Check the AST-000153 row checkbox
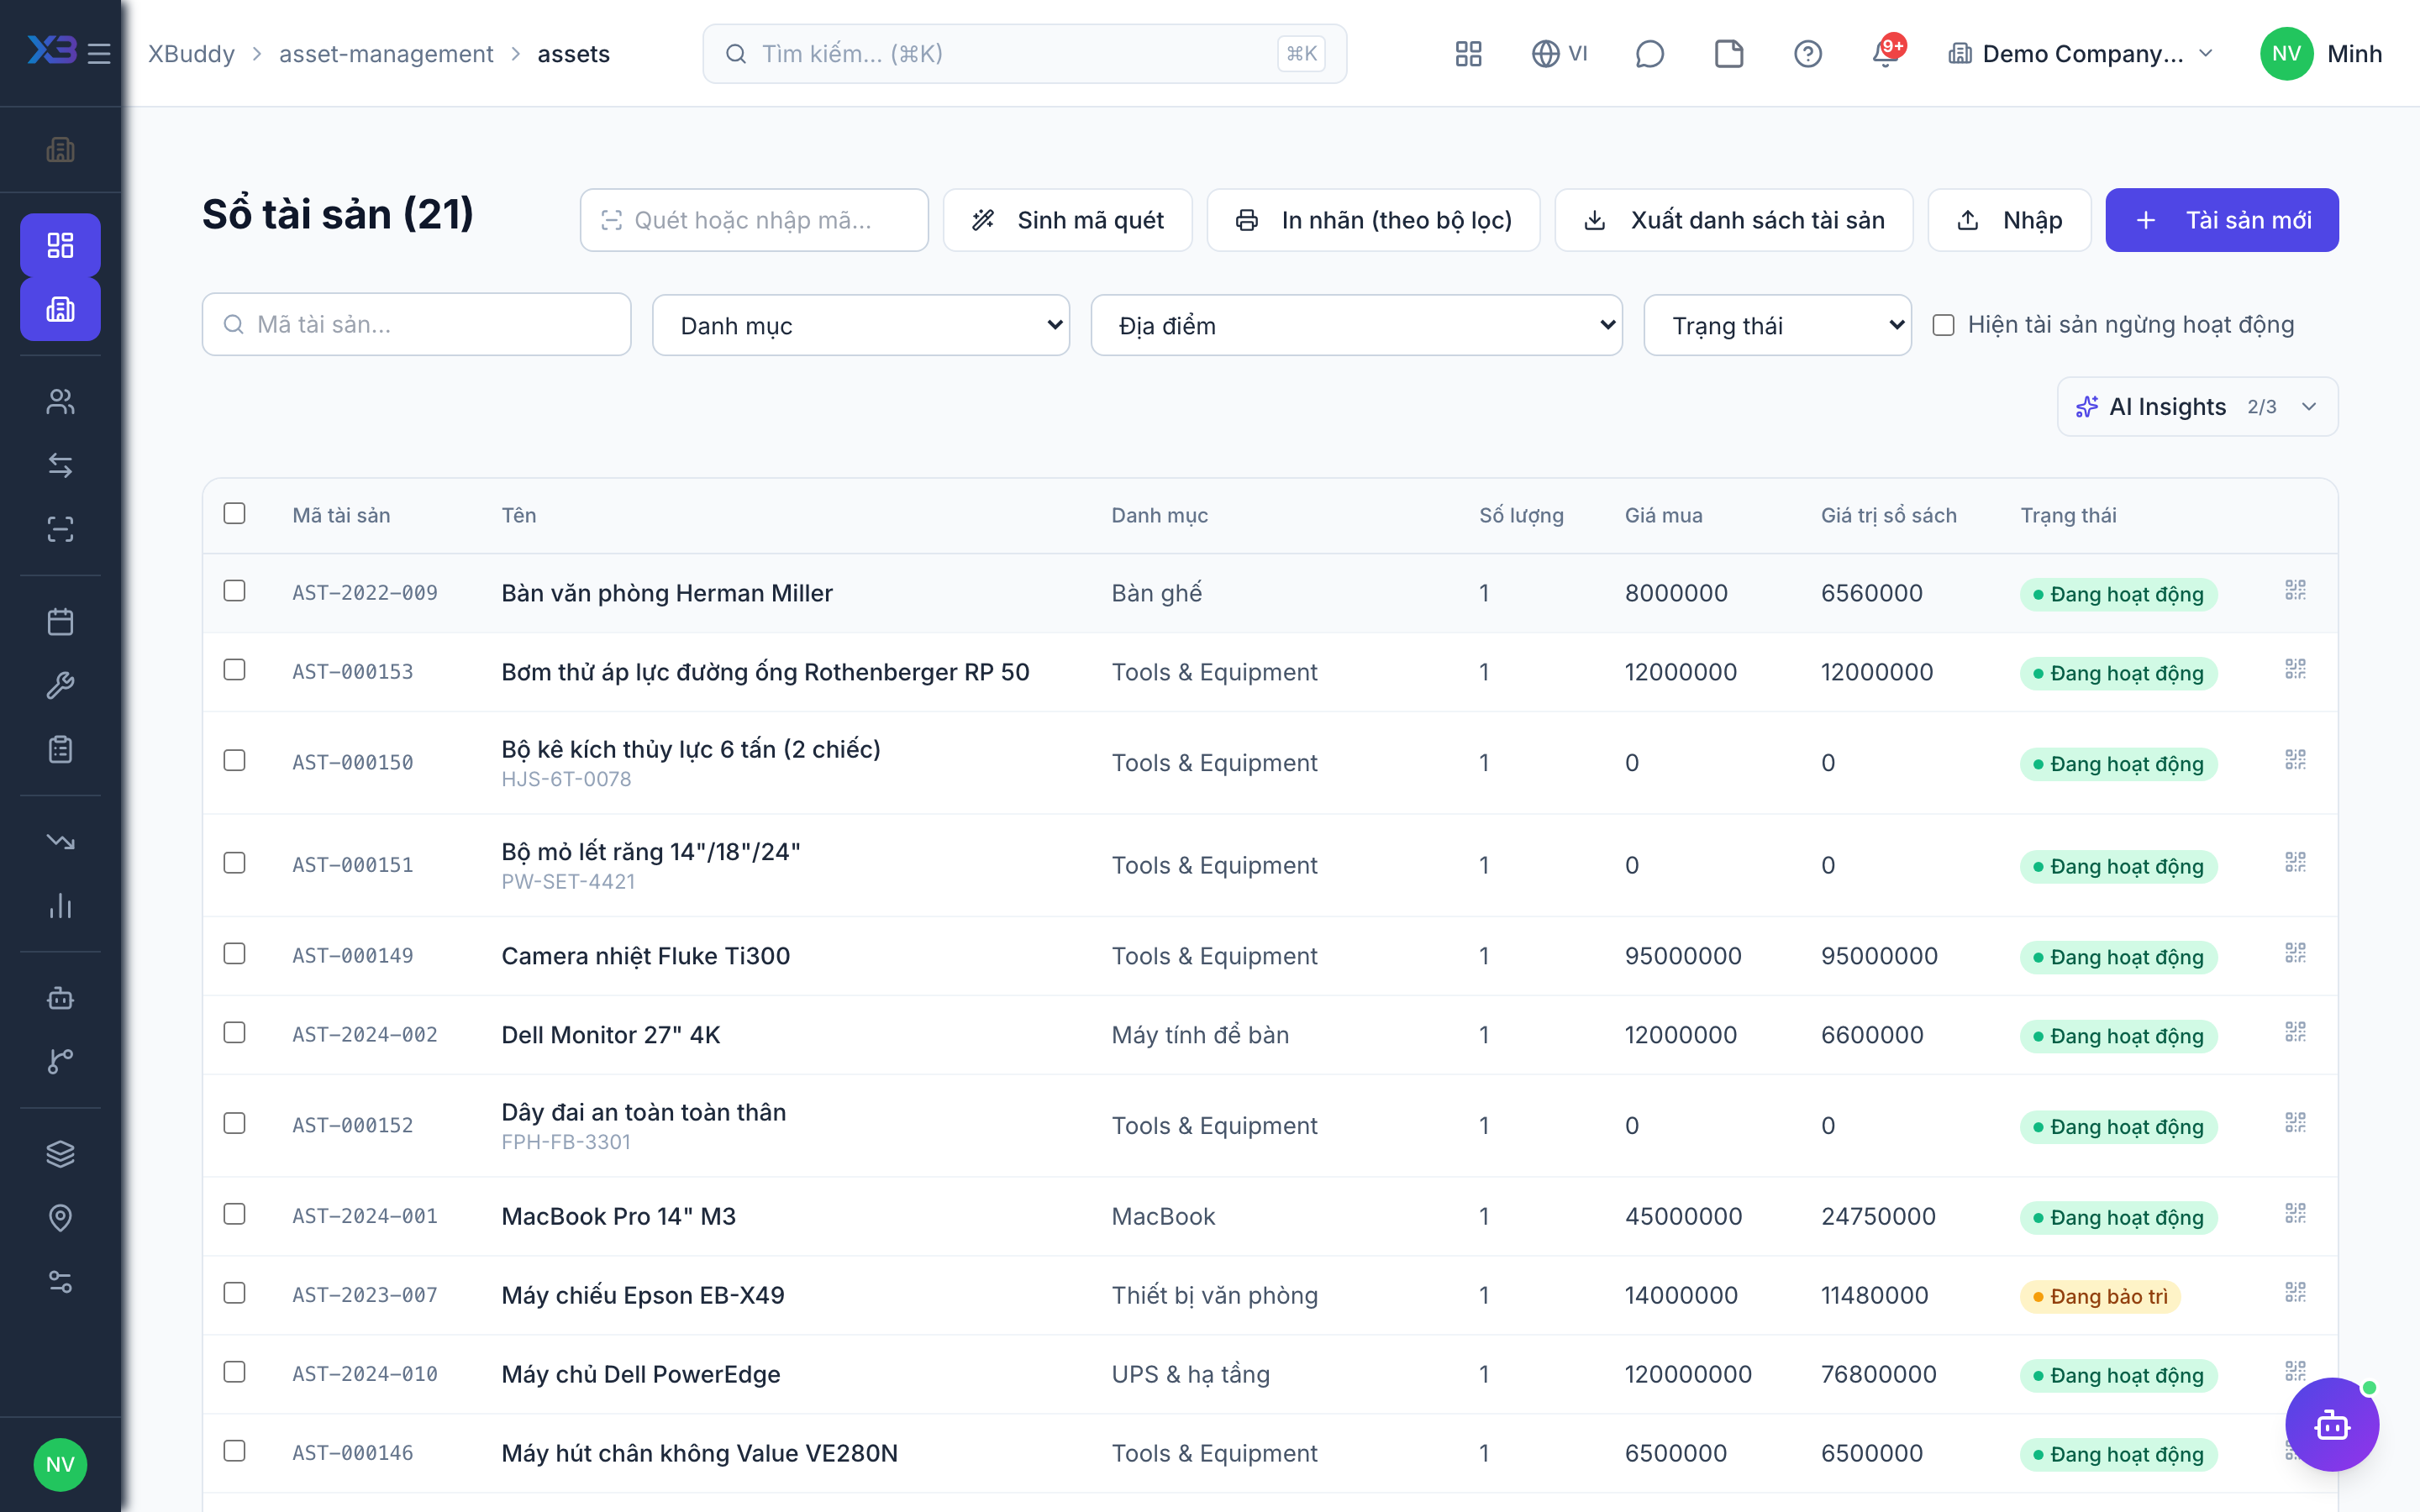The image size is (2420, 1512). pos(235,670)
